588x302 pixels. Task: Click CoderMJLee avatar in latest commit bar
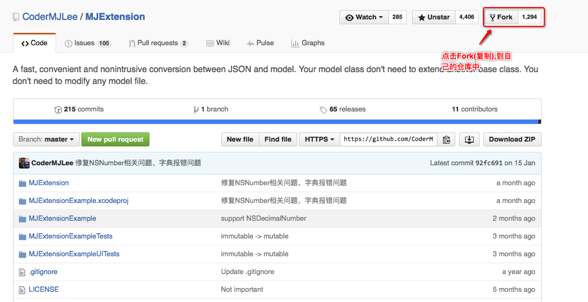tap(24, 163)
